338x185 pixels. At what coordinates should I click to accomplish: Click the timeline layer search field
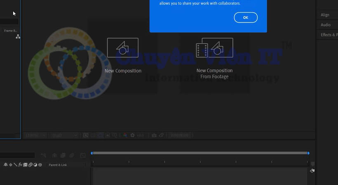pyautogui.click(x=17, y=155)
